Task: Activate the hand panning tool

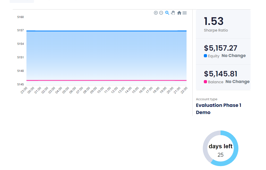Action: pyautogui.click(x=173, y=13)
